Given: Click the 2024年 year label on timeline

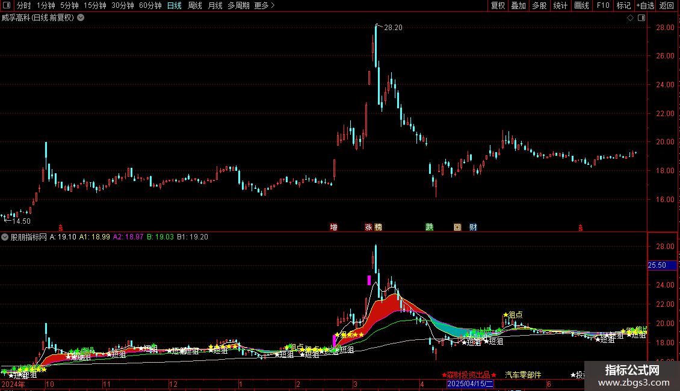Looking at the screenshot, I should pos(13,384).
